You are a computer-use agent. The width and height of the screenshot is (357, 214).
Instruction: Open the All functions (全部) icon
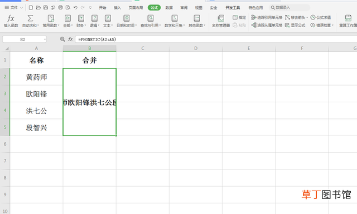point(67,18)
